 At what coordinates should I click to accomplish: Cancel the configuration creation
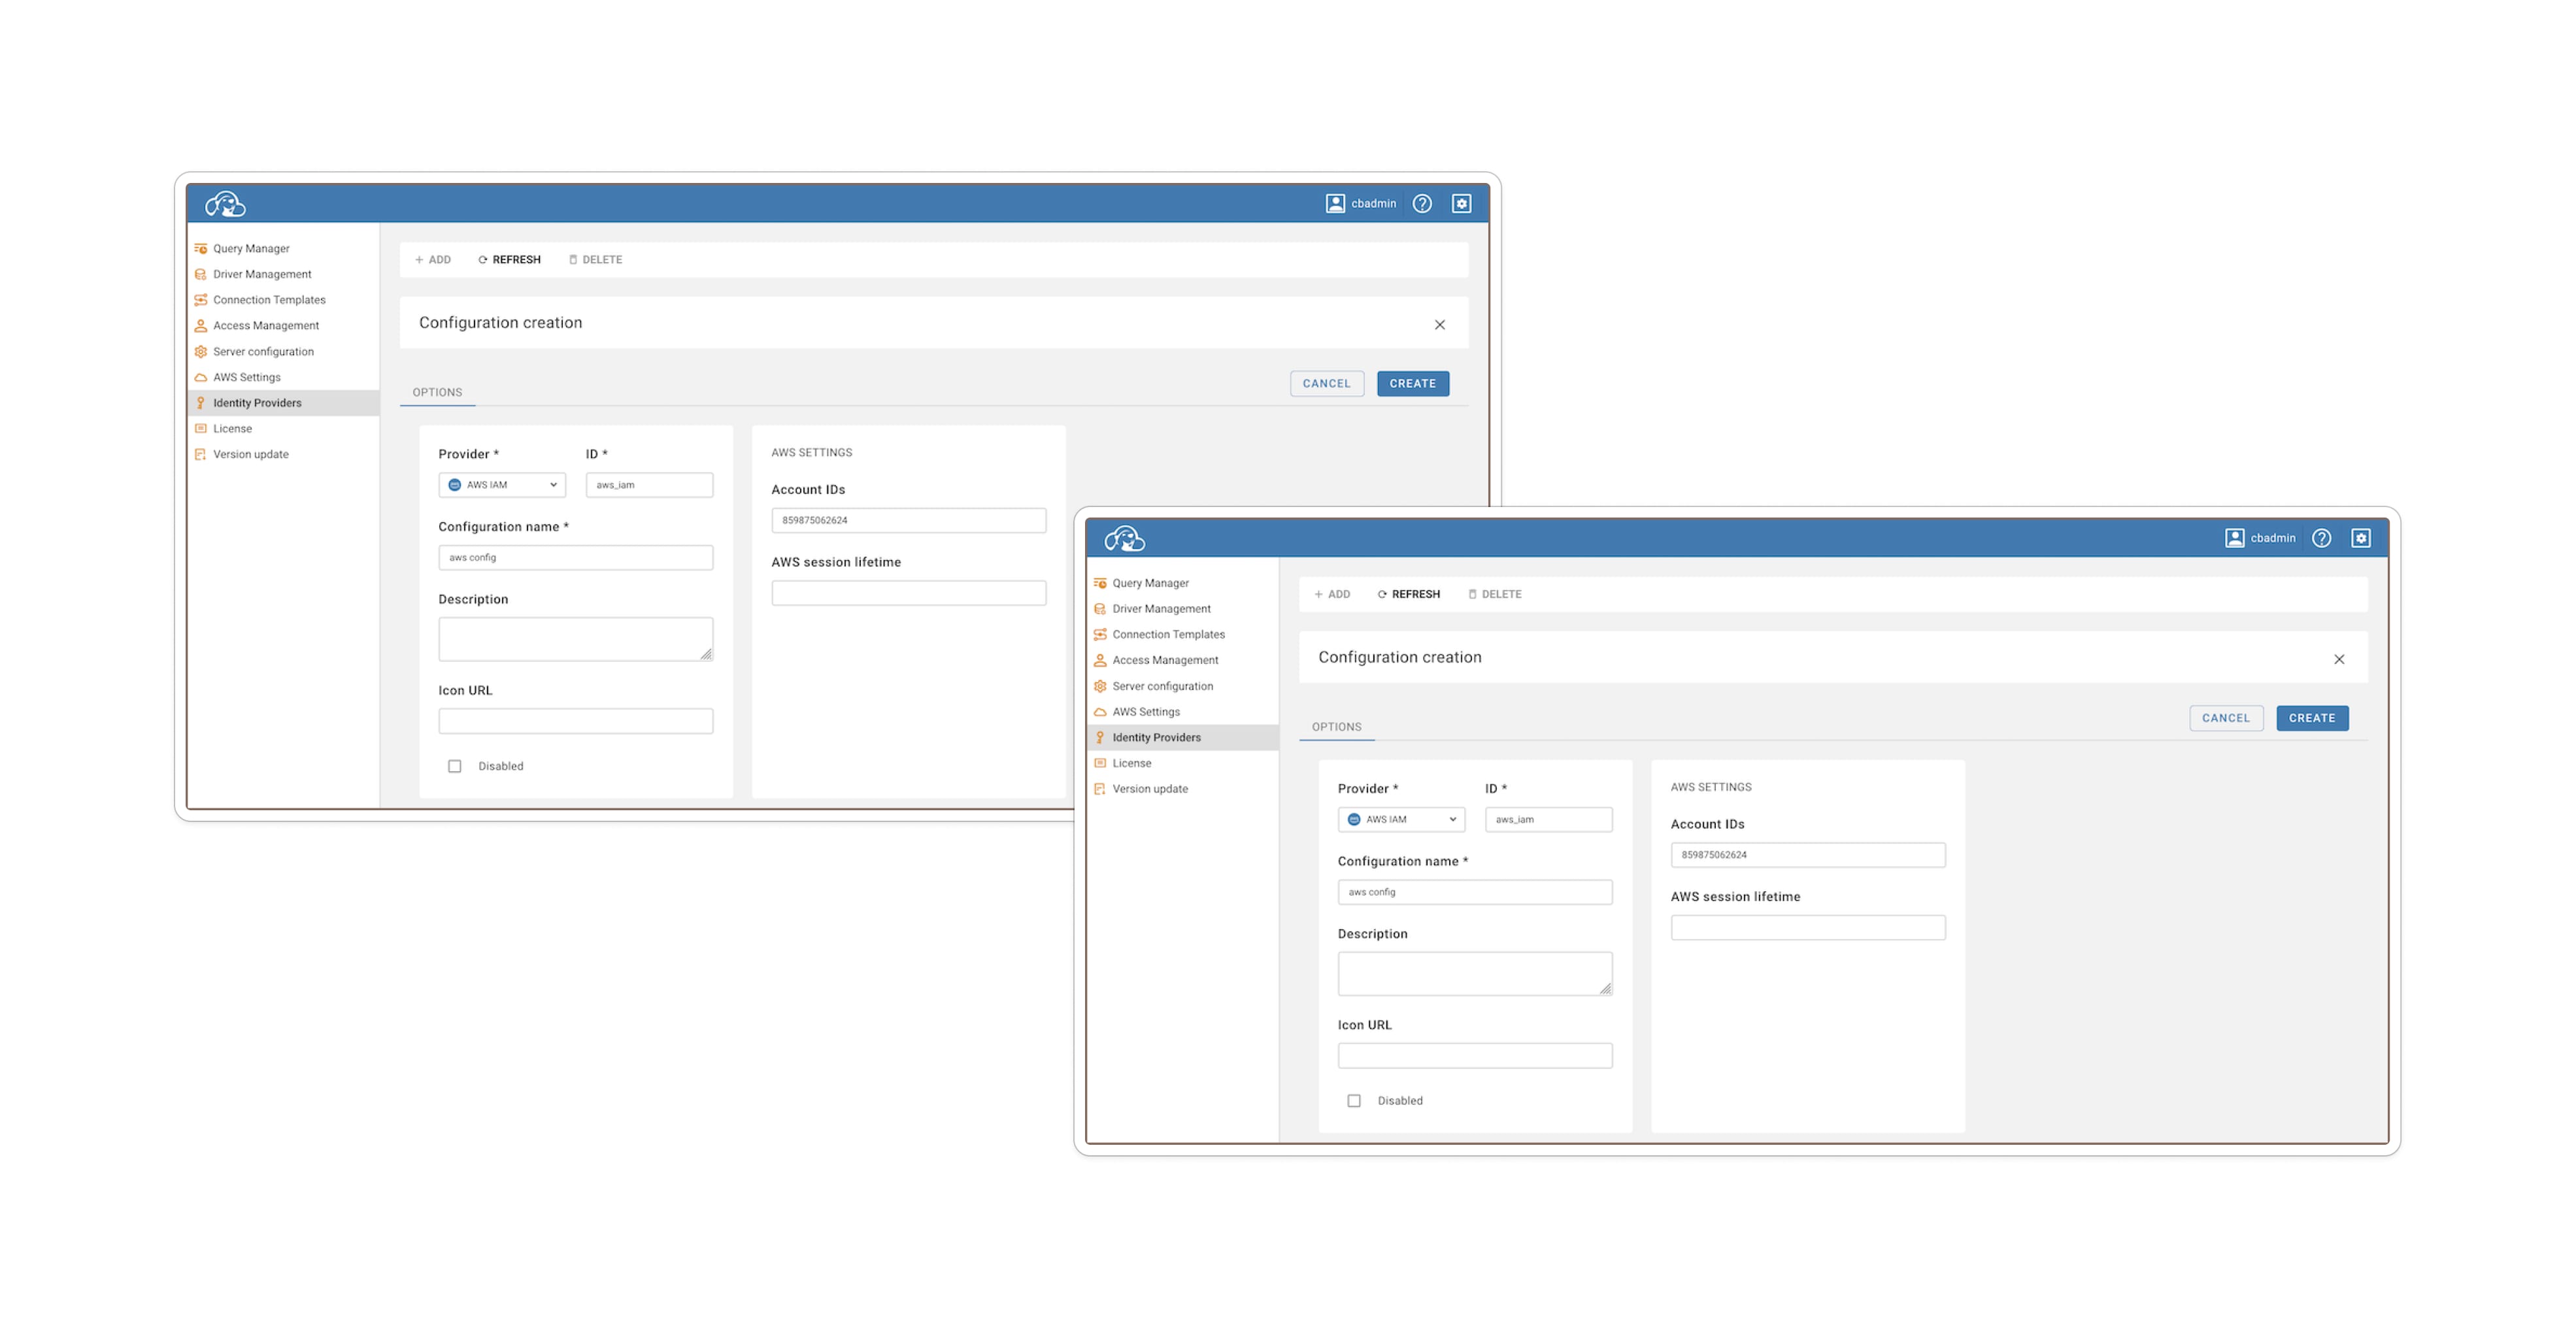click(2226, 718)
